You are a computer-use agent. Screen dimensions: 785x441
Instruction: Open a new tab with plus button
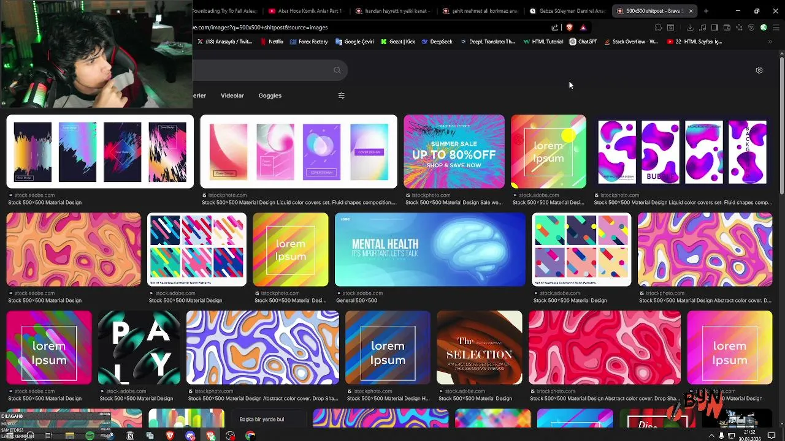coord(706,11)
